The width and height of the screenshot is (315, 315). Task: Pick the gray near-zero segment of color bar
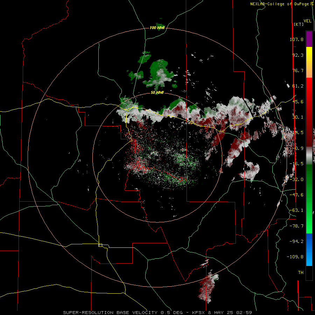click(x=309, y=156)
